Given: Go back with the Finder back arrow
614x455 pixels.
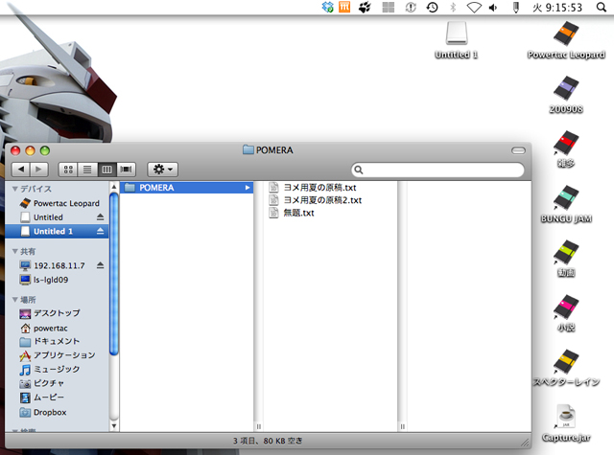Looking at the screenshot, I should (21, 170).
